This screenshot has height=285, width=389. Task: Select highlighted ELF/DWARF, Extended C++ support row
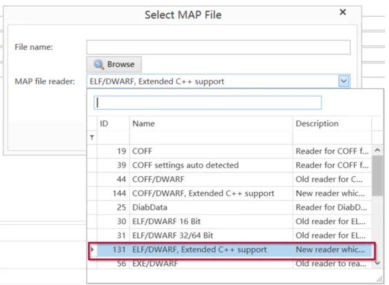[x=231, y=250]
